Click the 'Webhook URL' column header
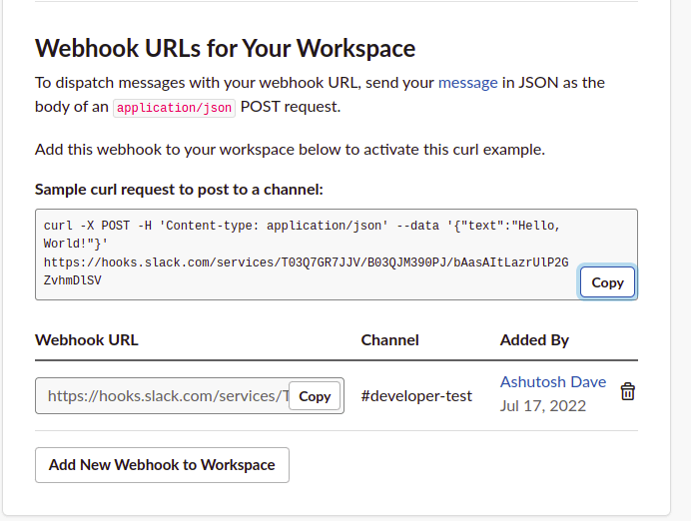This screenshot has width=691, height=521. tap(87, 340)
